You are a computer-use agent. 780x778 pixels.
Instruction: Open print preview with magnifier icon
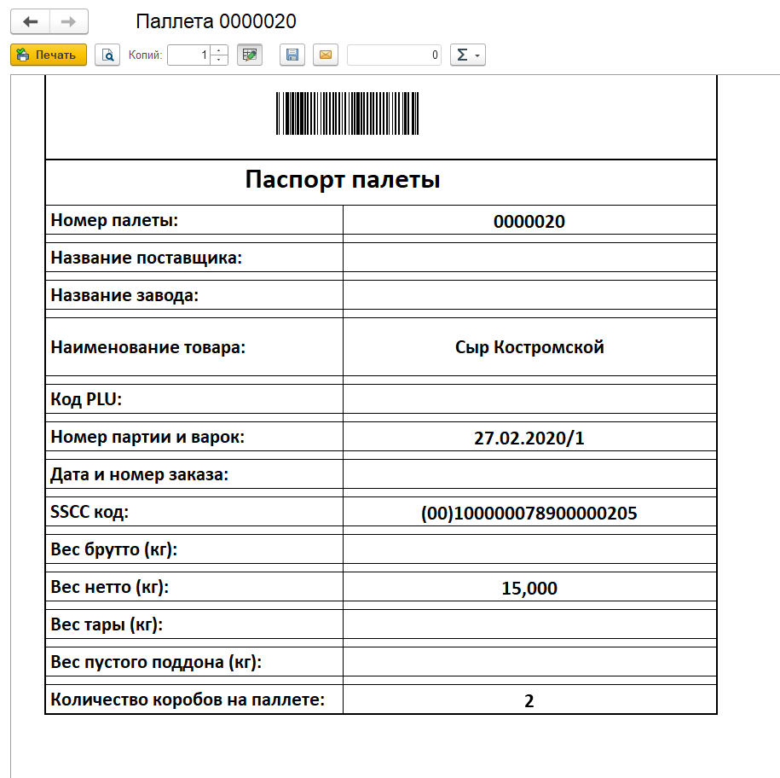[x=107, y=55]
